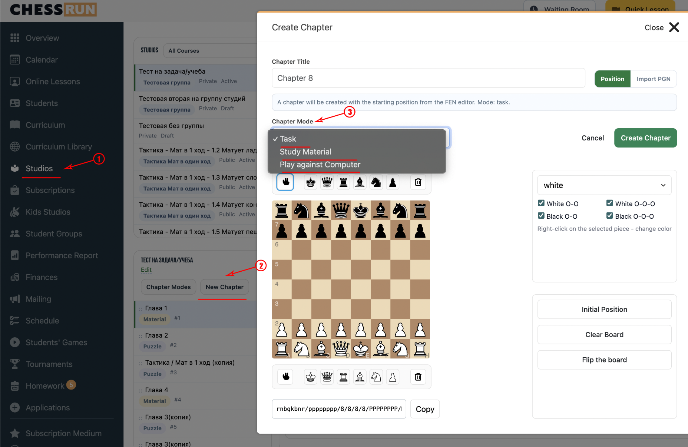
Task: Toggle the Black O-O checkbox
Action: [541, 216]
